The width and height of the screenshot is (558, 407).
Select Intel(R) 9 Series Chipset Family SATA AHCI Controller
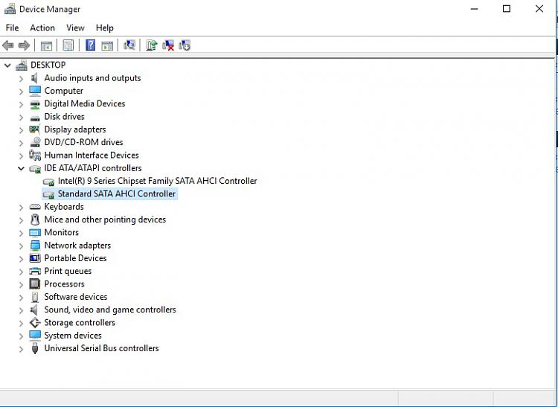(157, 181)
